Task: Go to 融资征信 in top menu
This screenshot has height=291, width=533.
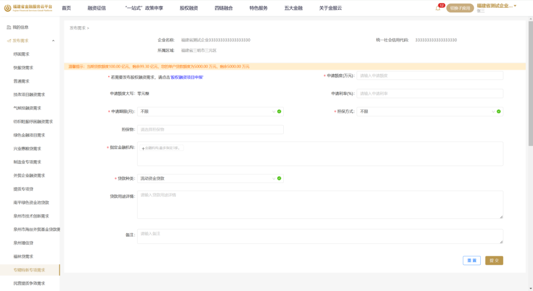Action: tap(96, 8)
